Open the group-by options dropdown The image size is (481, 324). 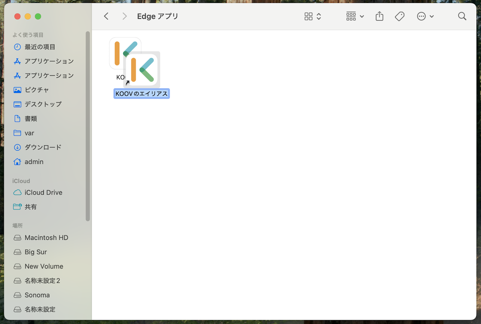[x=355, y=16]
